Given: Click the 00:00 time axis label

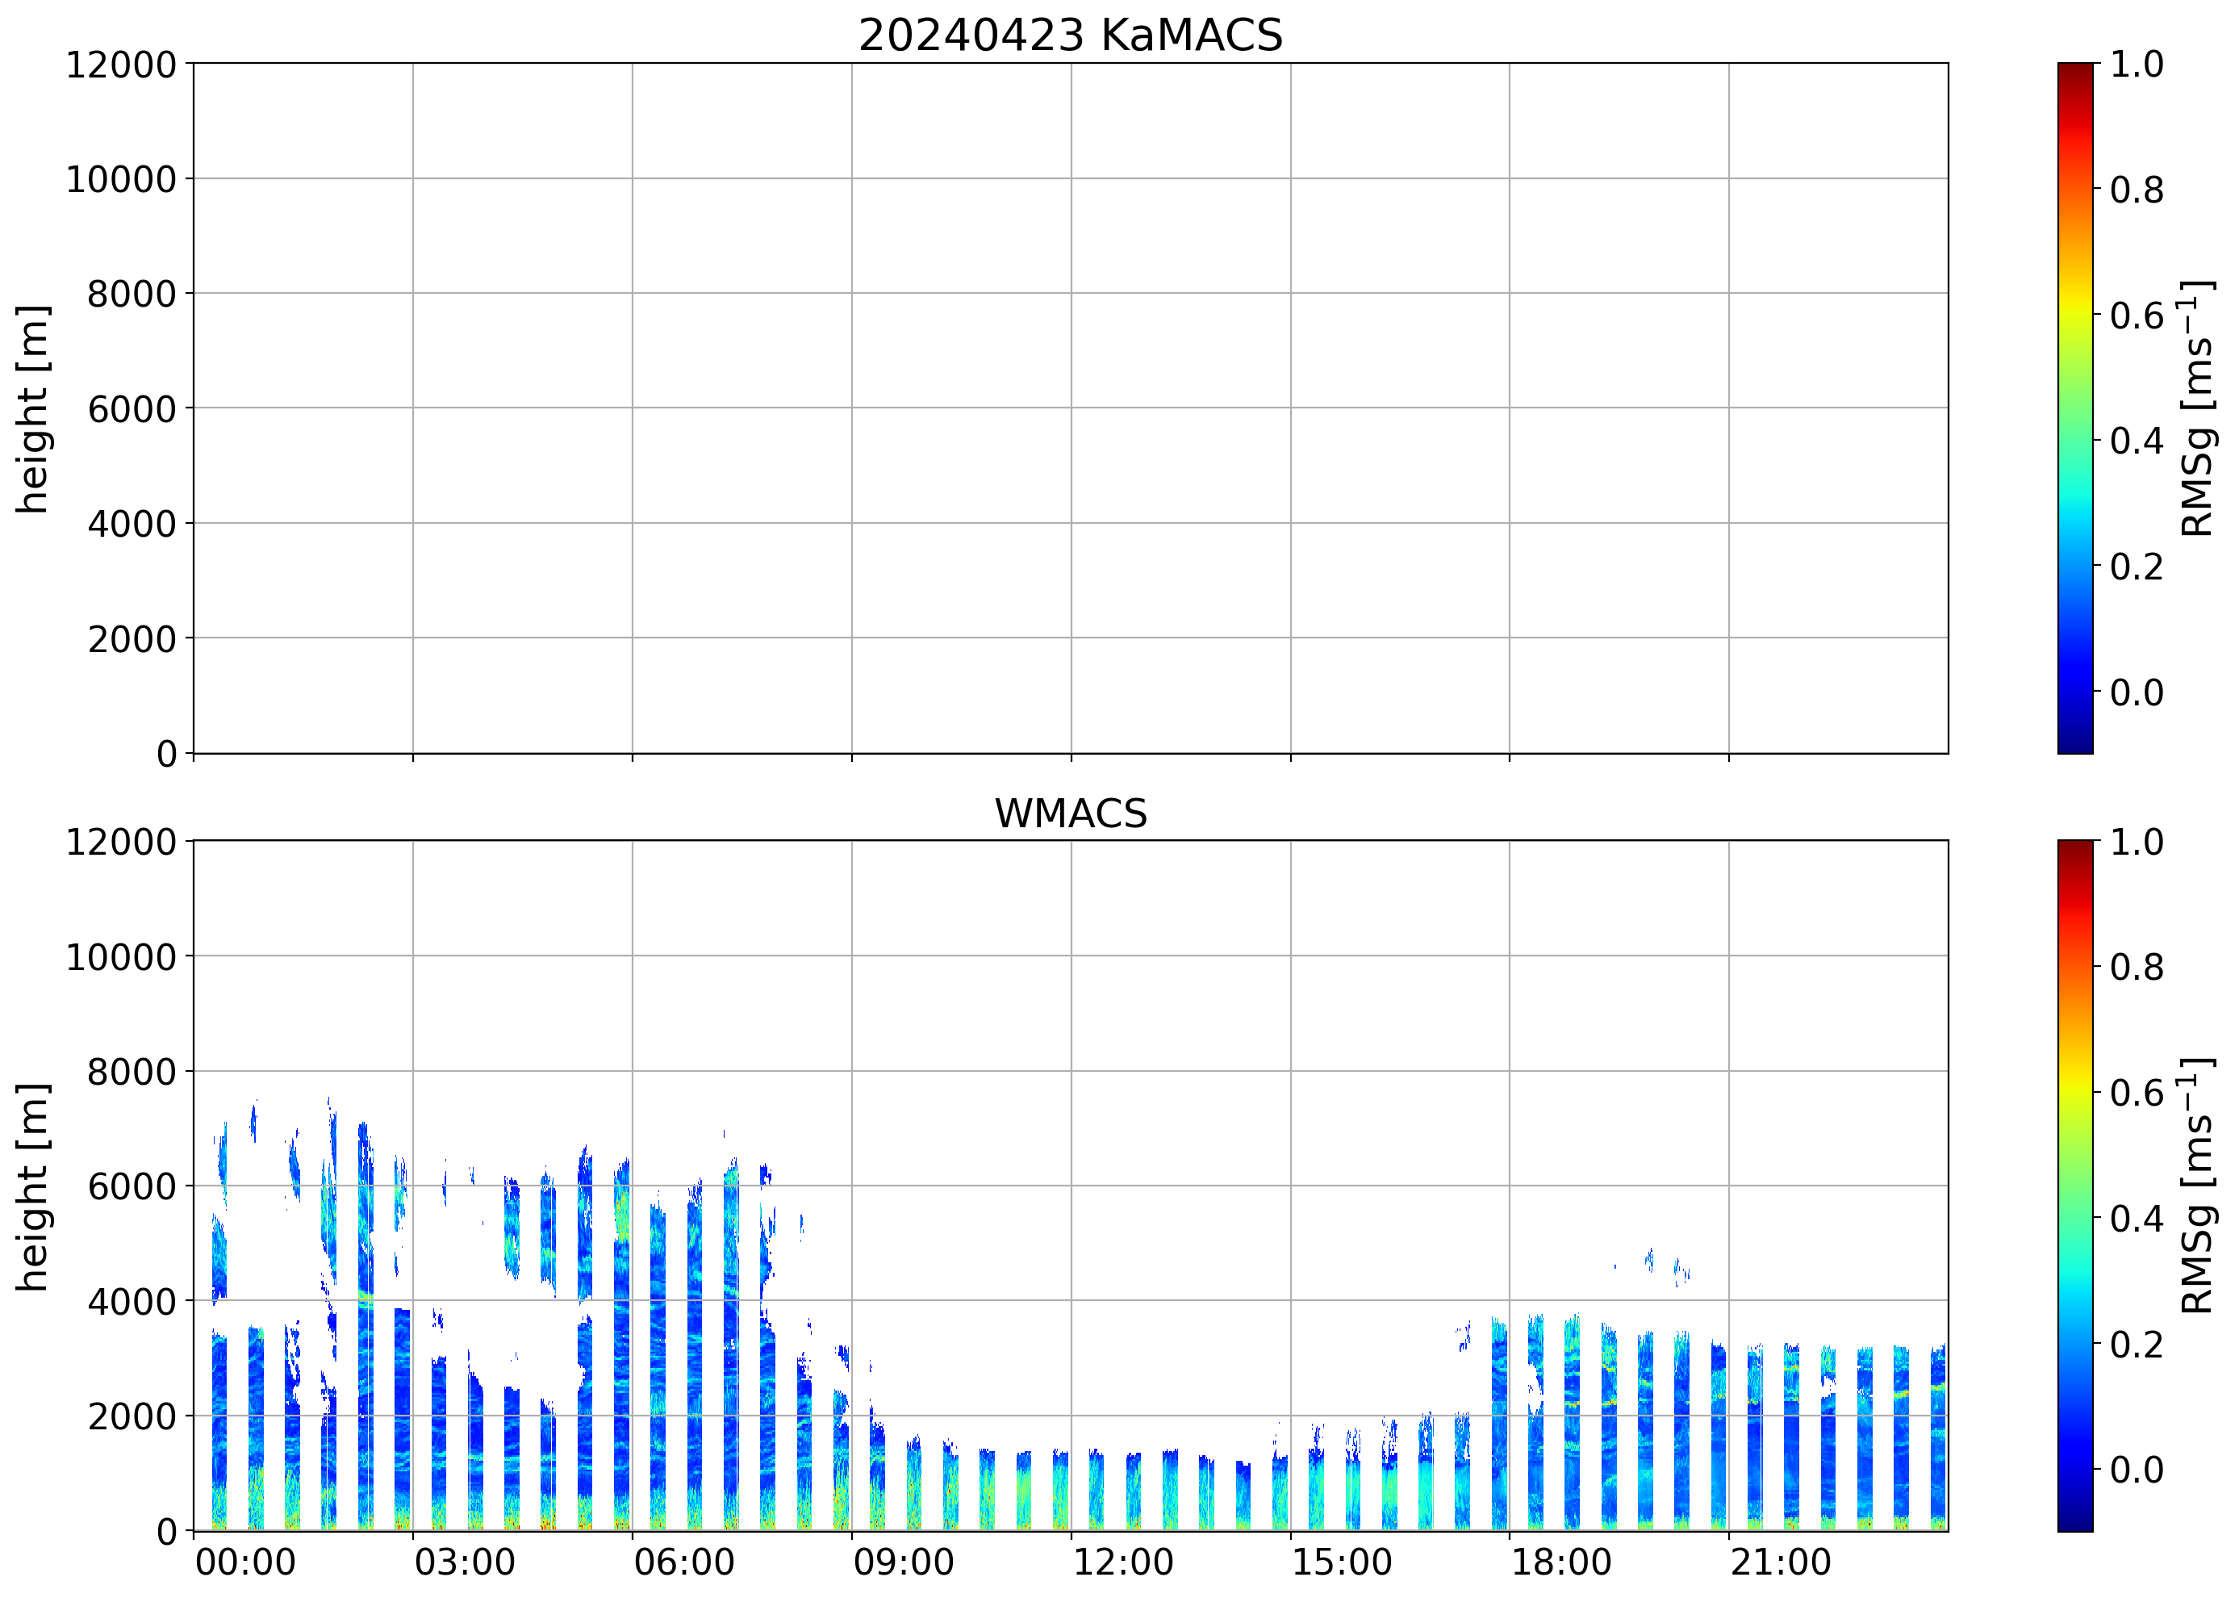Looking at the screenshot, I should click(245, 1562).
